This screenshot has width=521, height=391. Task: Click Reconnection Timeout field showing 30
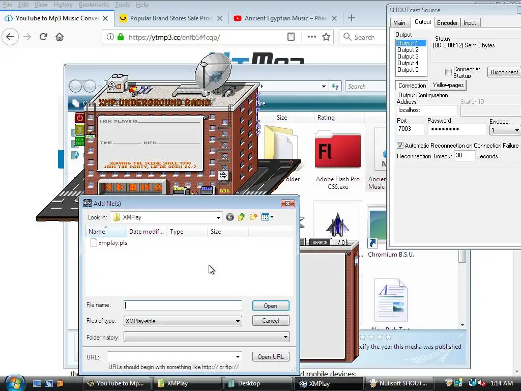coord(464,156)
